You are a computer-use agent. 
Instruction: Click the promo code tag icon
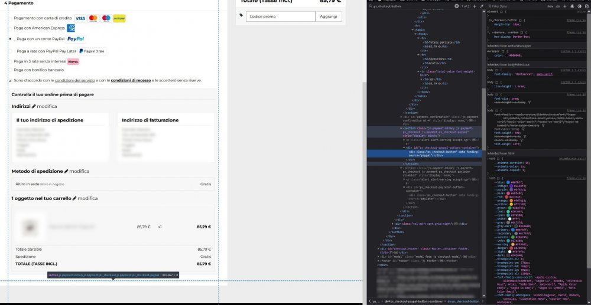coord(241,16)
